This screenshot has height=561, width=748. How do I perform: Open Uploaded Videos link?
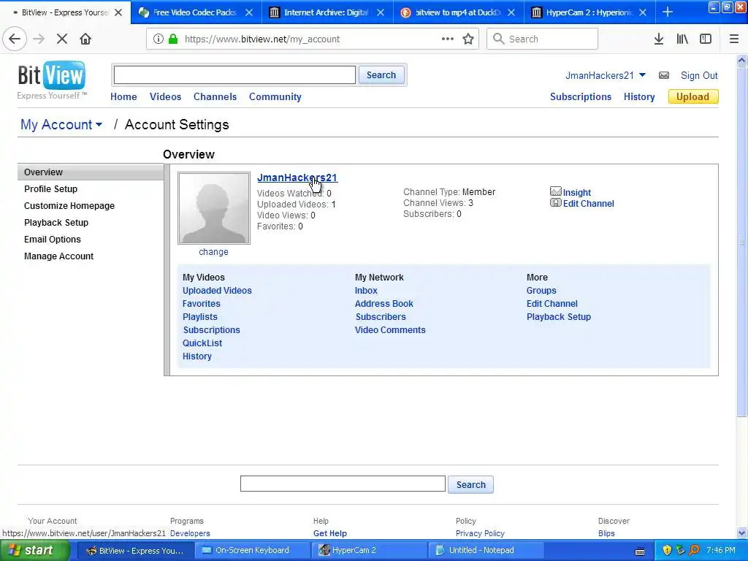pyautogui.click(x=217, y=291)
